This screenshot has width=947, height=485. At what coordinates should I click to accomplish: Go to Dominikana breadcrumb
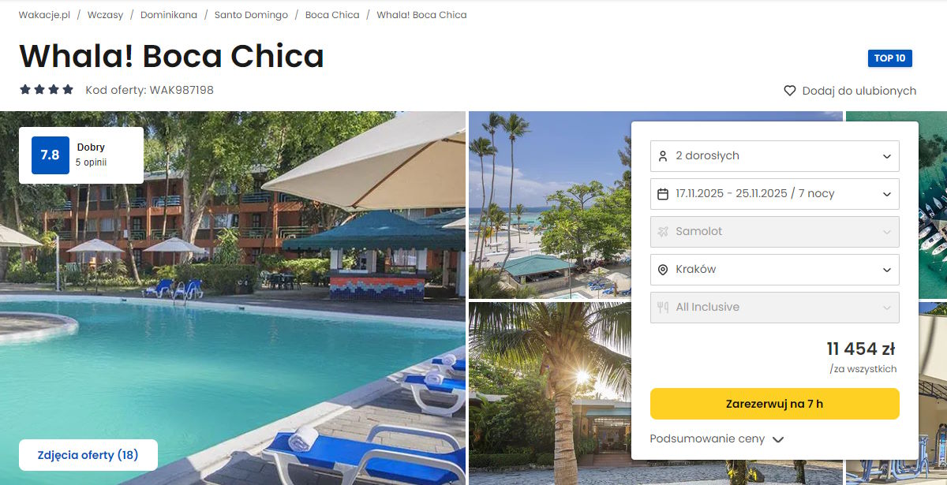tap(169, 15)
